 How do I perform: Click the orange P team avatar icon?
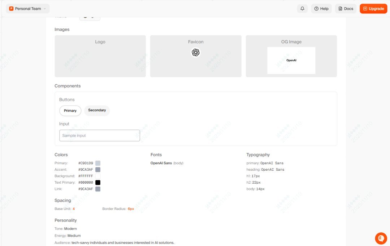(11, 9)
